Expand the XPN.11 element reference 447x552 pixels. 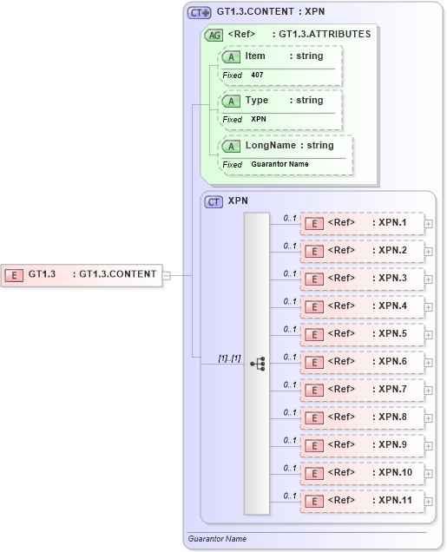coord(428,502)
